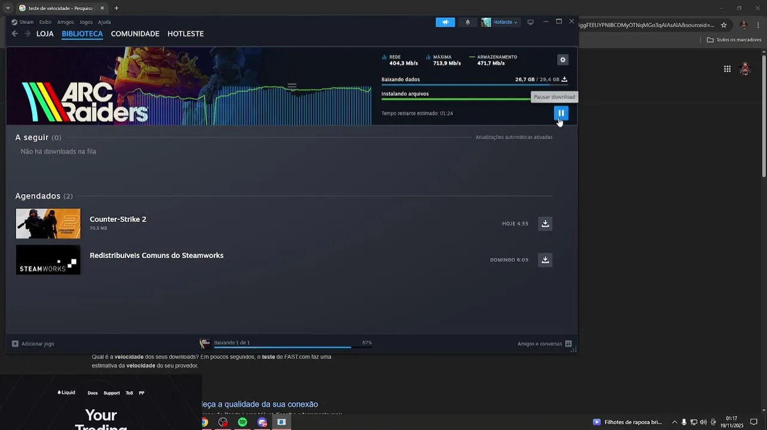Image resolution: width=767 pixels, height=430 pixels.
Task: Open Todos os marcadores folder
Action: pos(734,40)
